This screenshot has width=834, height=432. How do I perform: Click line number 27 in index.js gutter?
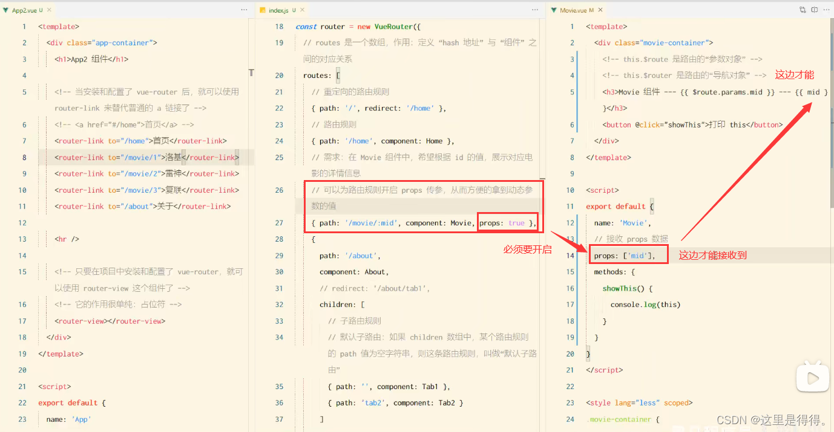pyautogui.click(x=279, y=223)
